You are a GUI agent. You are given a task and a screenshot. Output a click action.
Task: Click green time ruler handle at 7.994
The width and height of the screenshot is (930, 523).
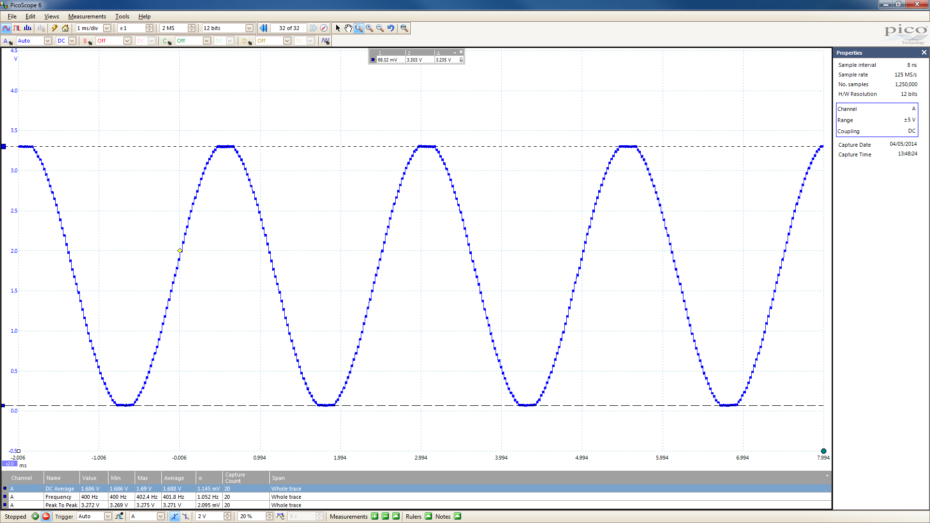click(x=823, y=451)
